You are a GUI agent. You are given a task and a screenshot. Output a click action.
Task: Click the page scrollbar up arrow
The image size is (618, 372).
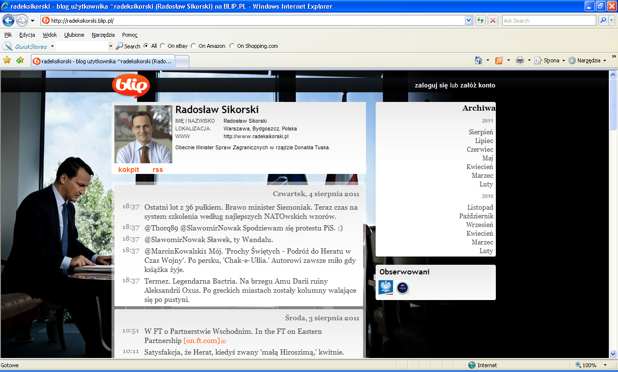[x=613, y=74]
